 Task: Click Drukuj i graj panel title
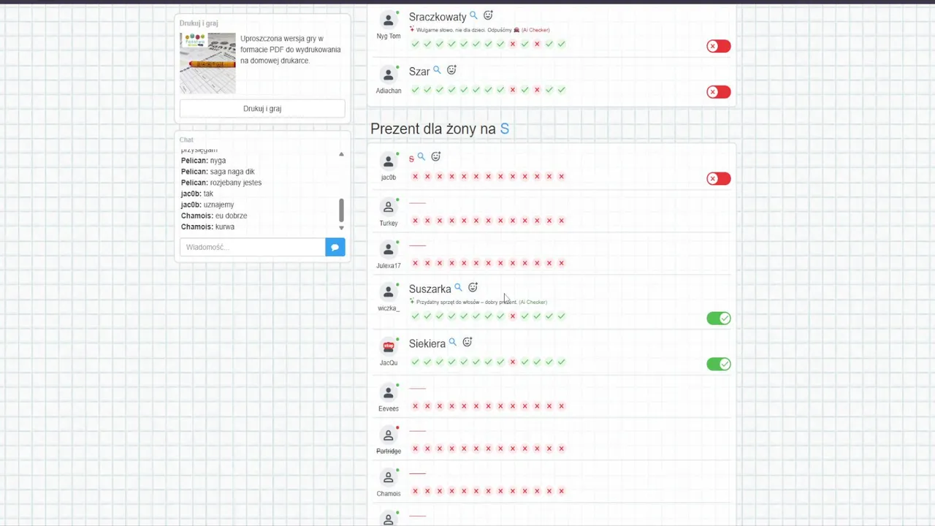(199, 23)
